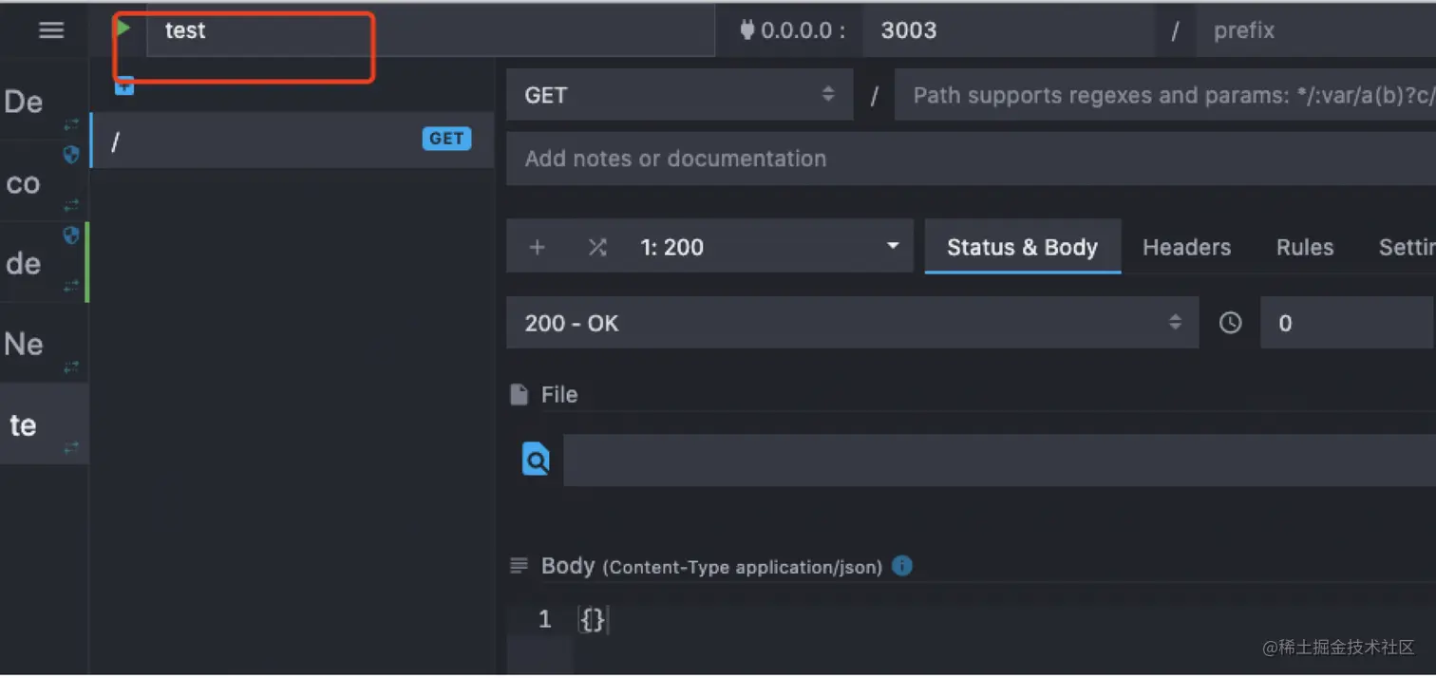Click the plug icon beside 0.0.0.0
The image size is (1436, 678).
pos(747,30)
